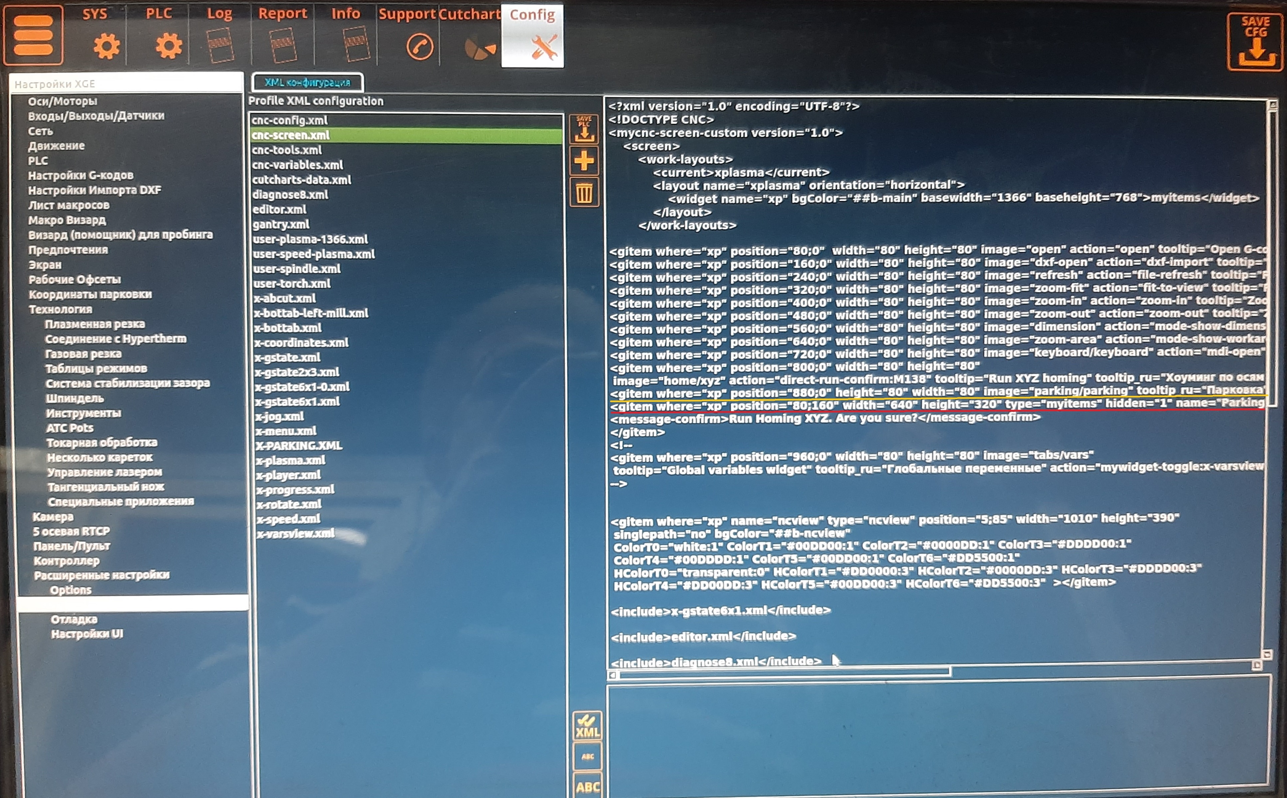Click the XML checkmark validate icon
Screen dimensions: 1287x798
(x=587, y=726)
